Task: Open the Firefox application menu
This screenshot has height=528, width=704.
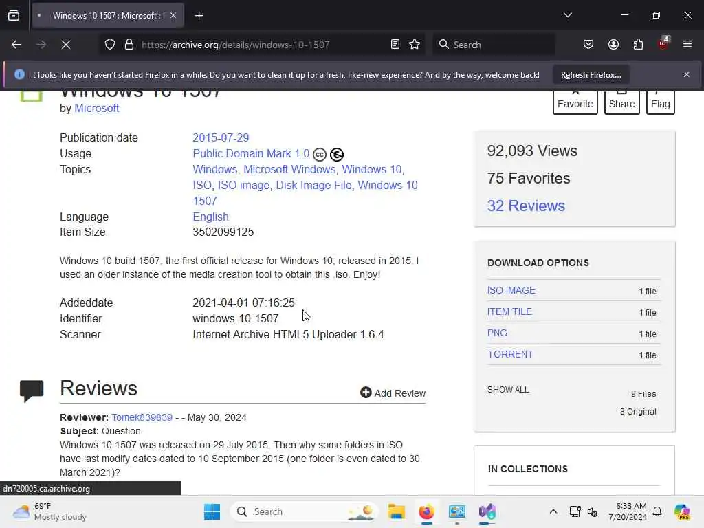Action: click(687, 44)
